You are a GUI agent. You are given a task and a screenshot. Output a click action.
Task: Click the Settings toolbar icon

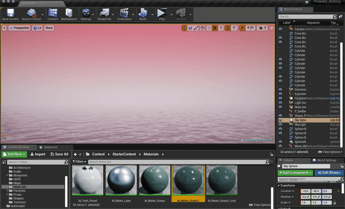pos(86,14)
